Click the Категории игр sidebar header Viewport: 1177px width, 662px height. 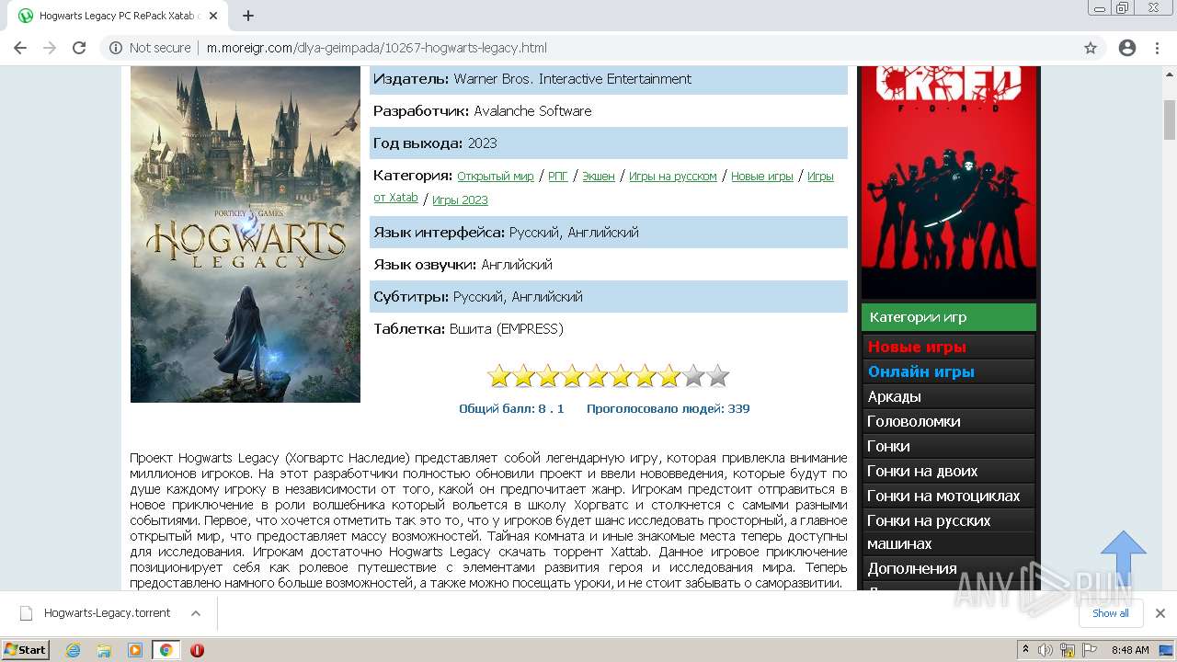[x=949, y=317]
